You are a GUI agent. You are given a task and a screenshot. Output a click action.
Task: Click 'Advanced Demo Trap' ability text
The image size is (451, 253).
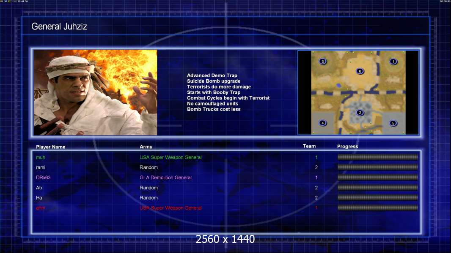tap(212, 75)
